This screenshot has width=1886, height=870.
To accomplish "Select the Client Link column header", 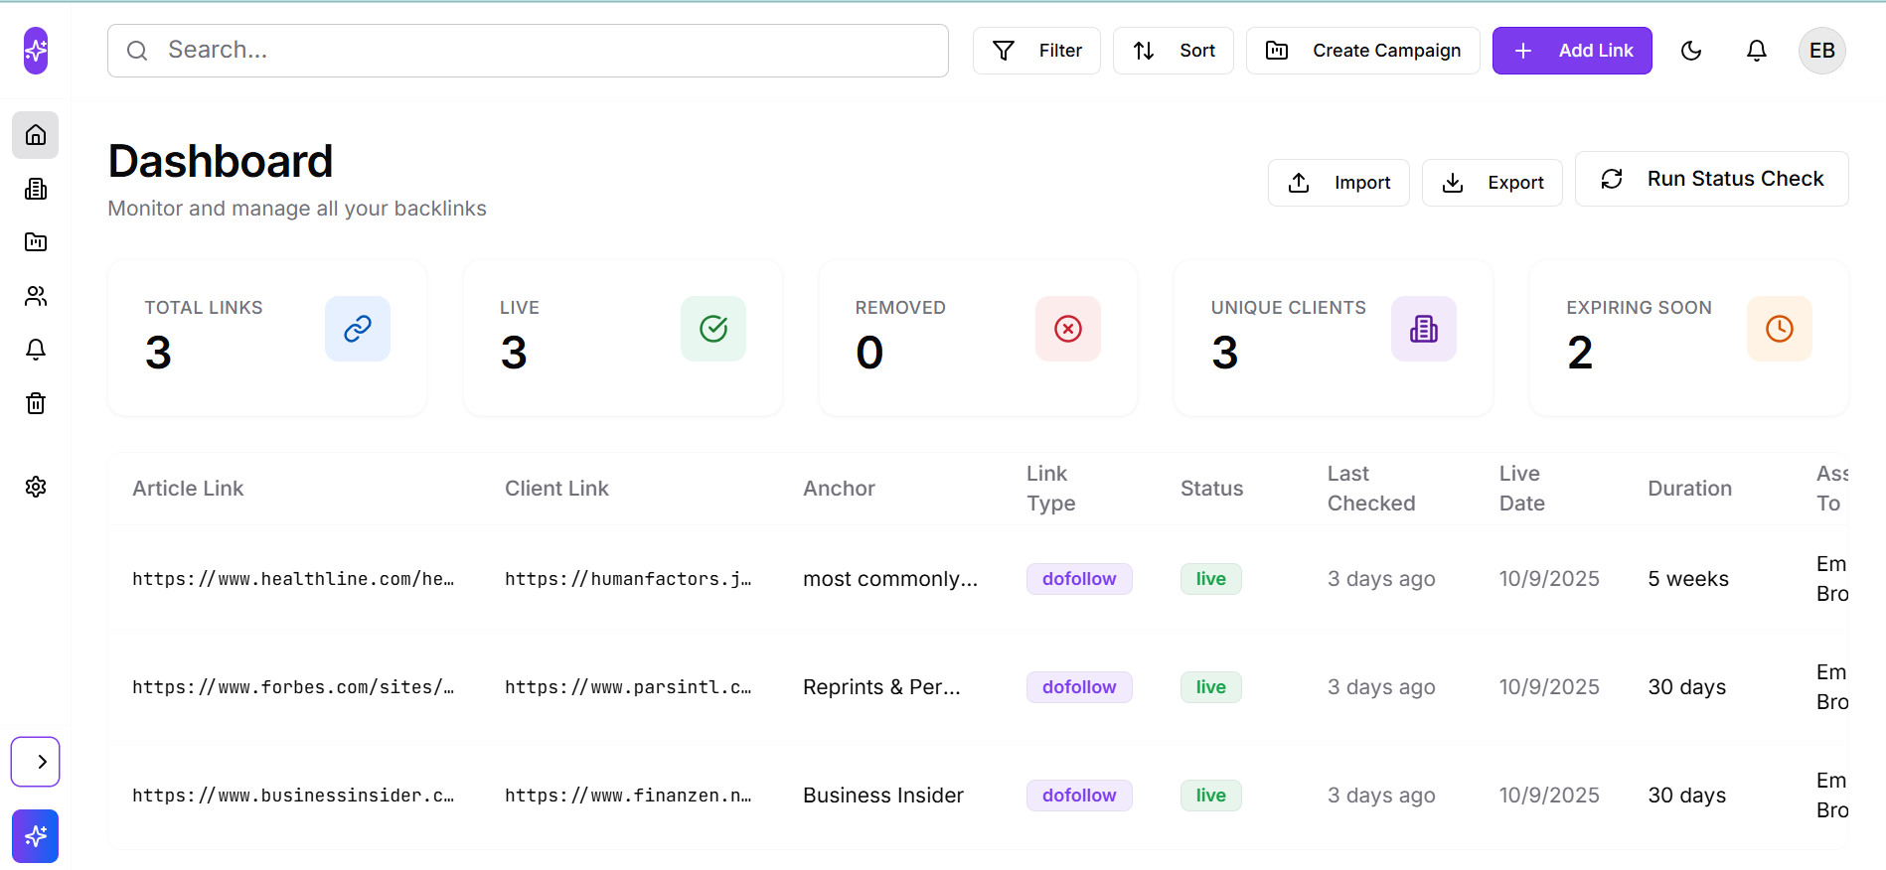I will pos(556,489).
